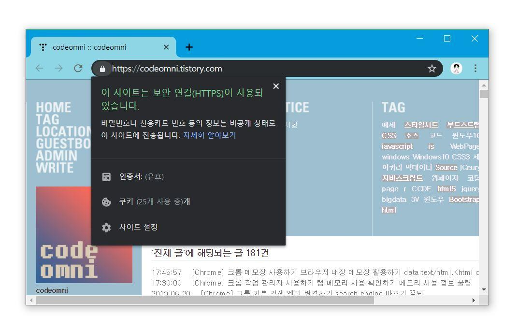Click the certificate icon in popup
518x330 pixels.
coord(106,177)
